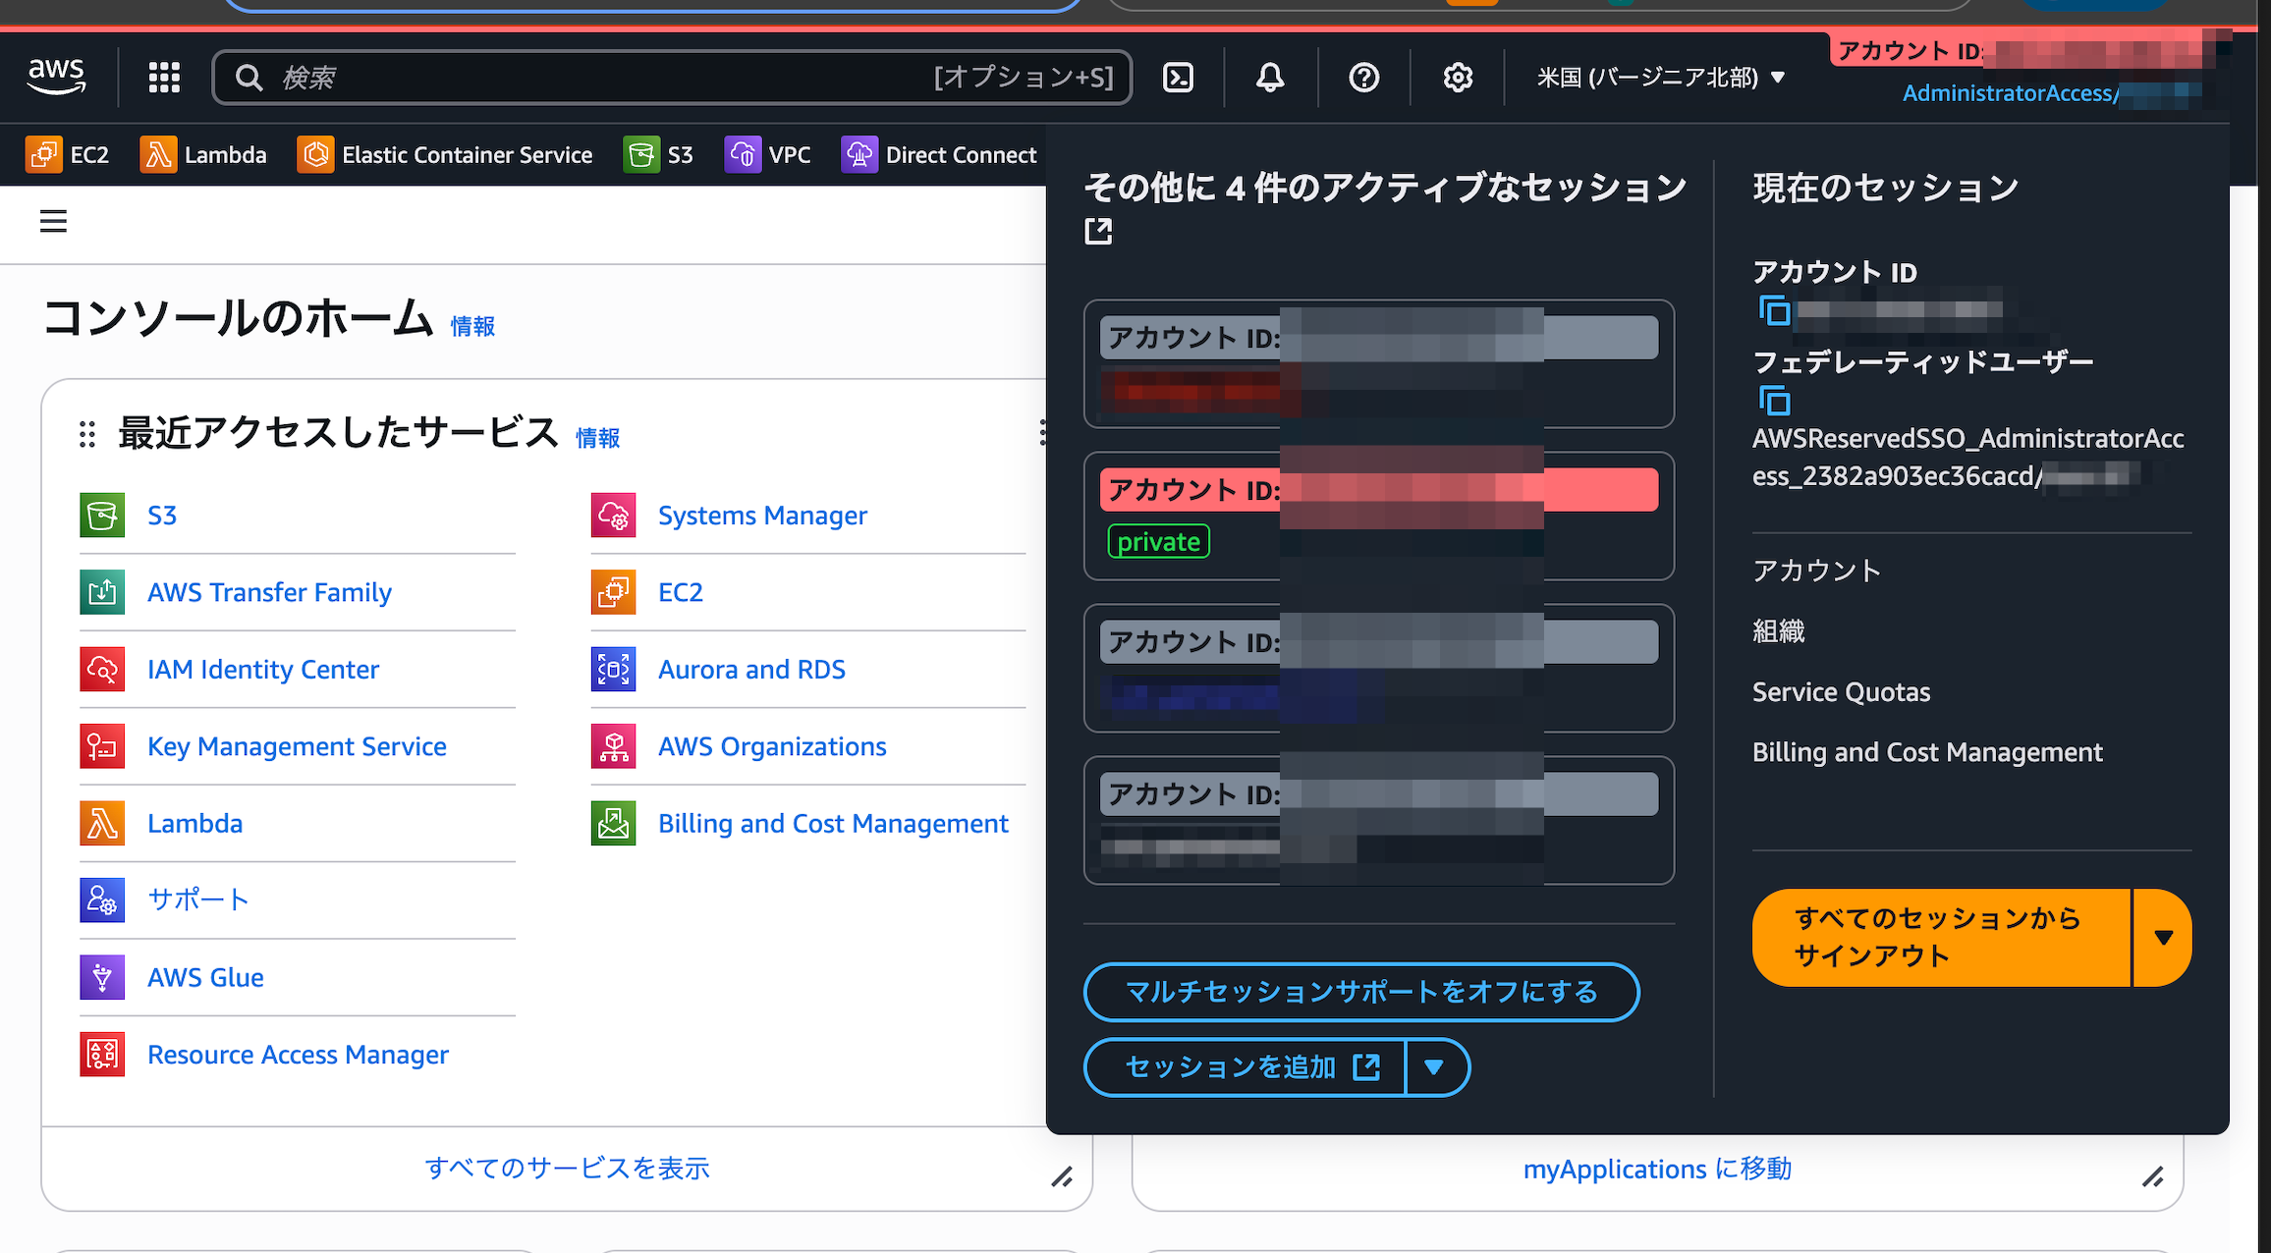2271x1253 pixels.
Task: Open the Systems Manager link
Action: tap(762, 516)
